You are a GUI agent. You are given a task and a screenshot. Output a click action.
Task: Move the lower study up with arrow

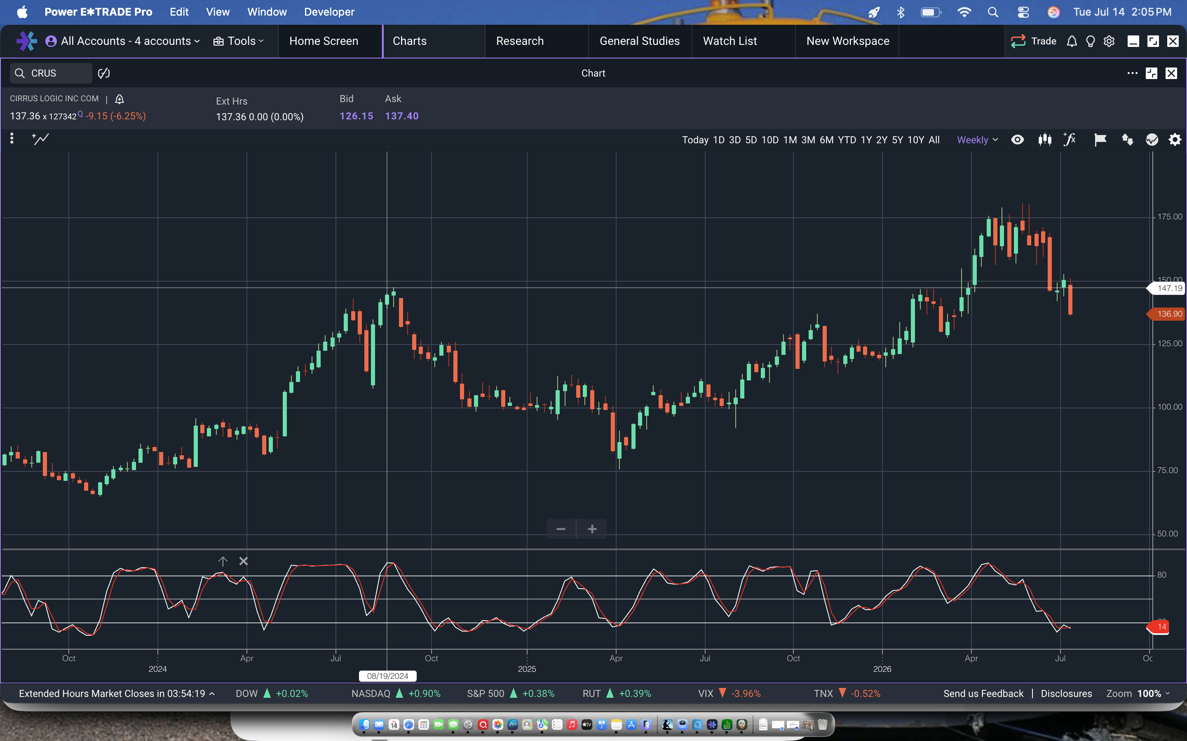[x=223, y=561]
